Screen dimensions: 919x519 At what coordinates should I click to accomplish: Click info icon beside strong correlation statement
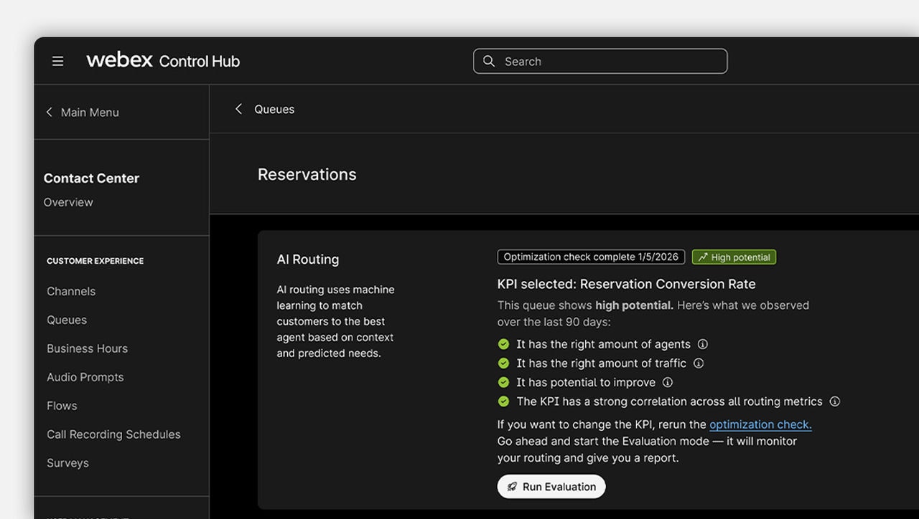click(x=834, y=401)
